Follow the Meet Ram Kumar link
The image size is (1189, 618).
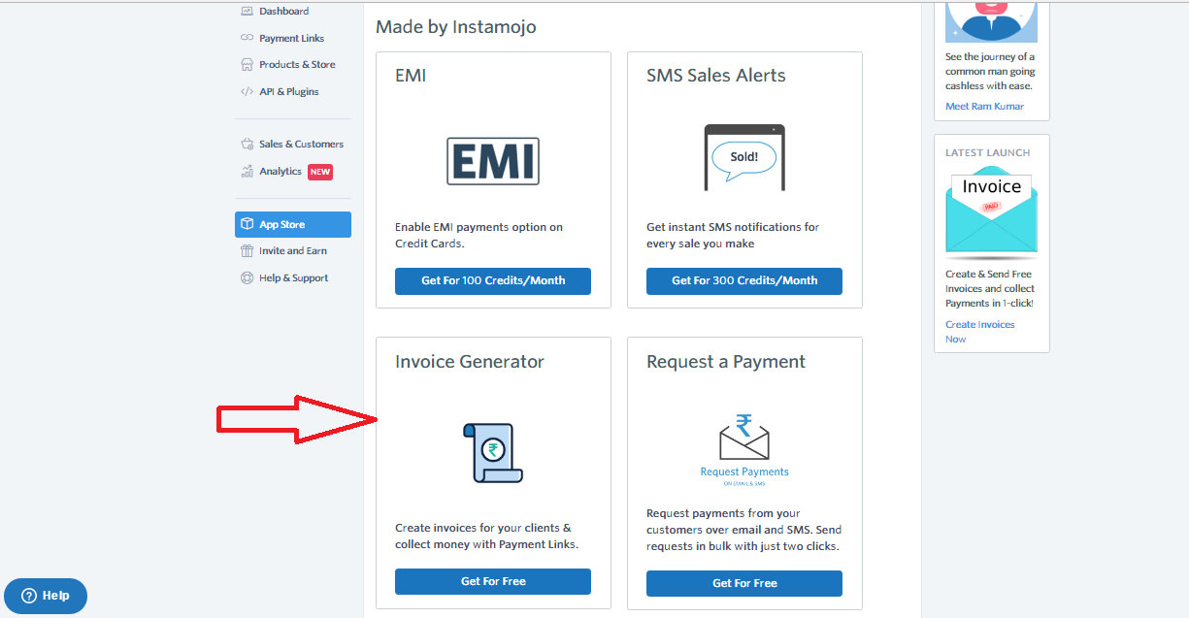coord(984,107)
